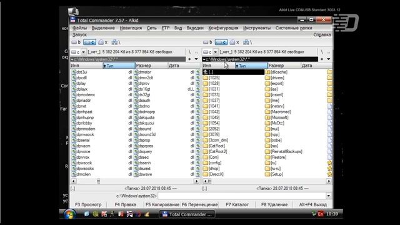
Task: Select drive x button in left panel
Action: pos(102,42)
